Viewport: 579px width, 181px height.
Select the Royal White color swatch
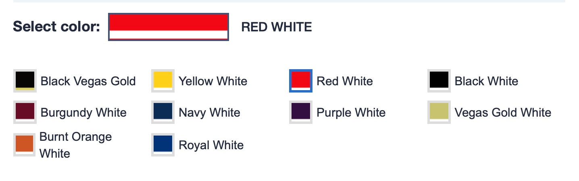[163, 145]
